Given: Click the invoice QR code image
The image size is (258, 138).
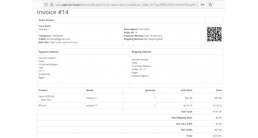Looking at the screenshot, I should (x=214, y=34).
